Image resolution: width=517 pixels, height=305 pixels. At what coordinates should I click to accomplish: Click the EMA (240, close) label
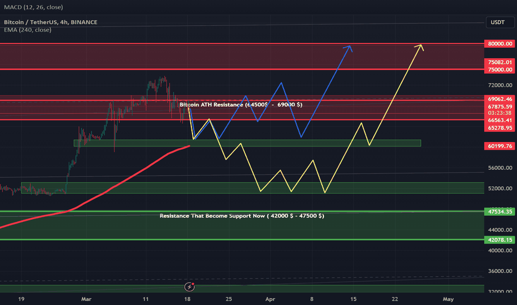click(x=28, y=30)
